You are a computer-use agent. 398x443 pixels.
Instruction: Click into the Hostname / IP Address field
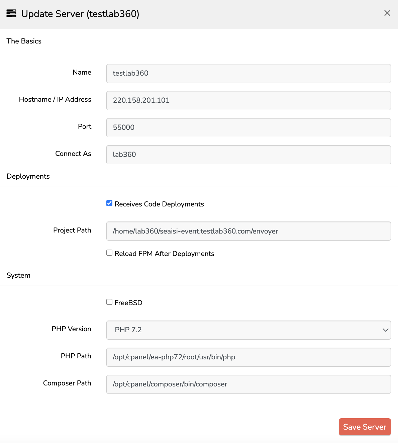(248, 100)
